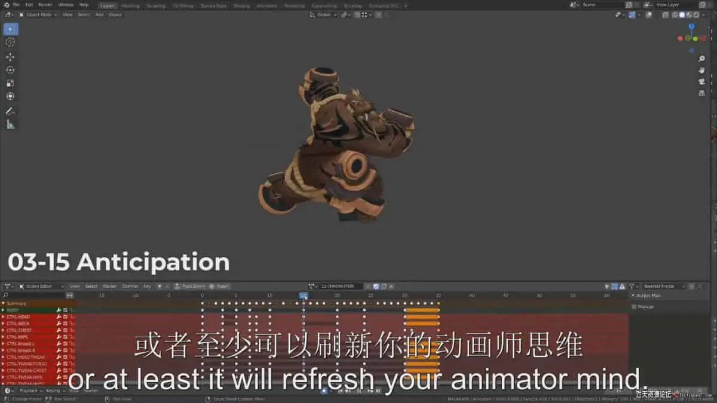
Task: Toggle camera view icon in viewport
Action: 701,81
